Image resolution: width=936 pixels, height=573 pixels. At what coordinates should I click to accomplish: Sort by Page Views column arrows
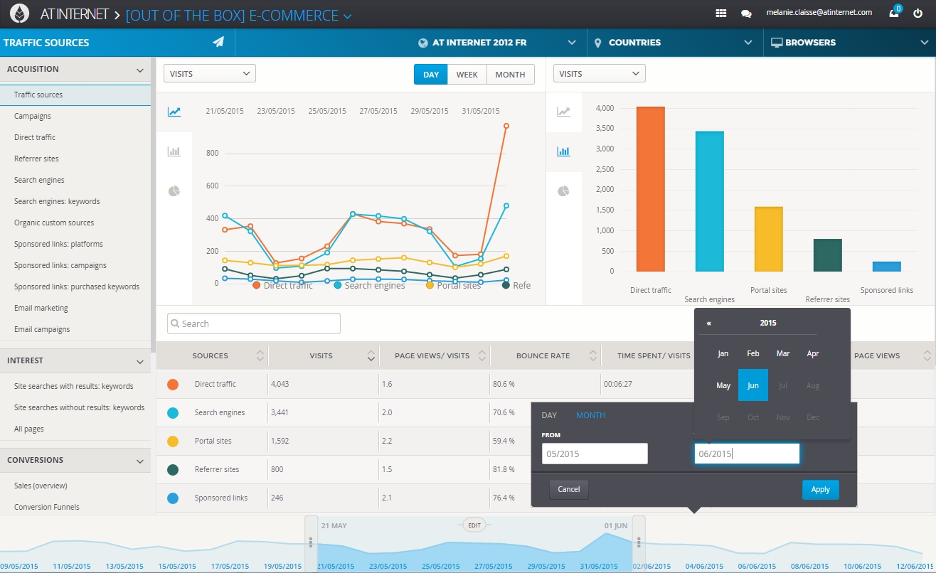point(927,355)
